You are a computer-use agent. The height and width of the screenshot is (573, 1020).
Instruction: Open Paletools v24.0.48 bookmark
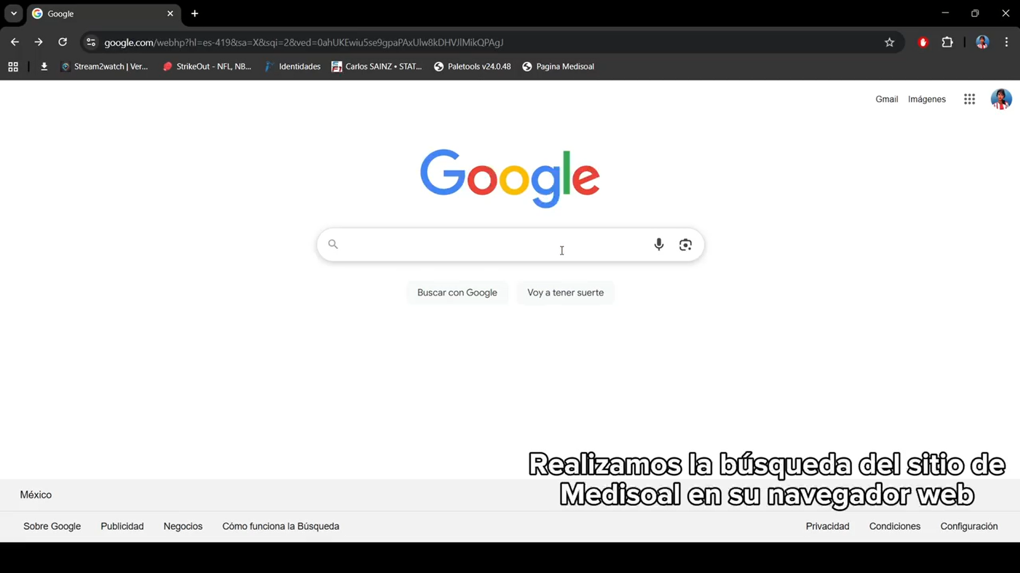tap(473, 66)
